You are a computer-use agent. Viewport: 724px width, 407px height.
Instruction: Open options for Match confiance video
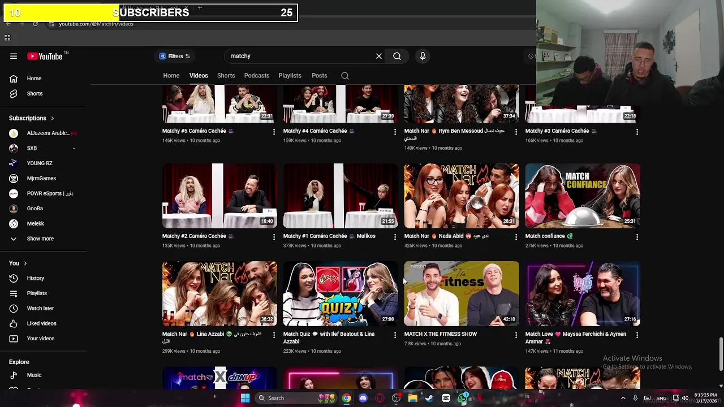637,237
